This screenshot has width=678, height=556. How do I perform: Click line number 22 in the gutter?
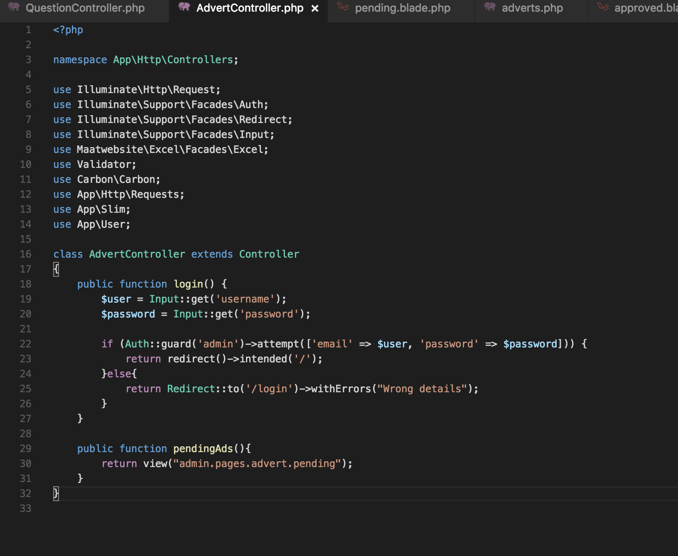[x=25, y=344]
